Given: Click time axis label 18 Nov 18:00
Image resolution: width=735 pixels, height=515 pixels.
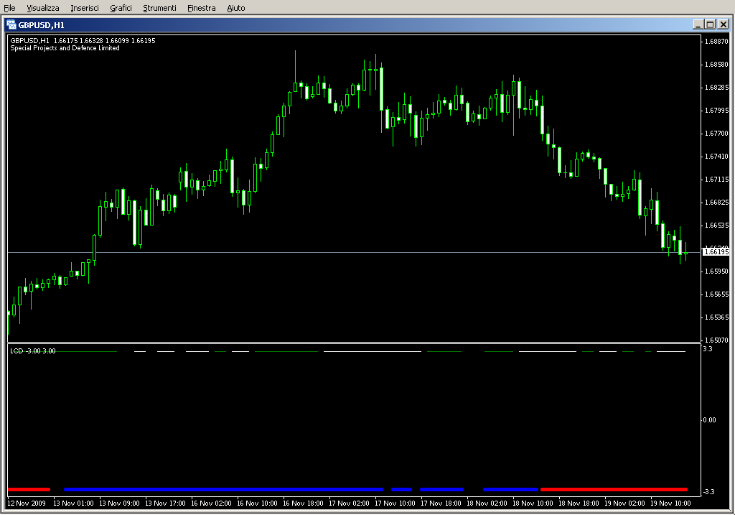Looking at the screenshot, I should 579,504.
